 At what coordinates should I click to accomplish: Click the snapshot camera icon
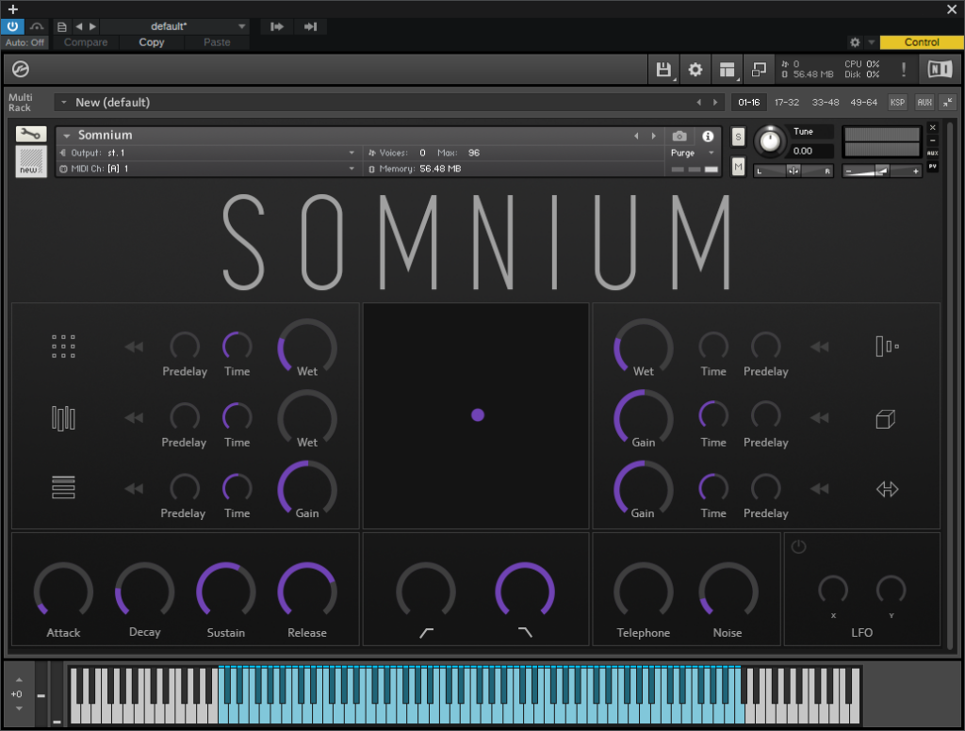pyautogui.click(x=679, y=136)
